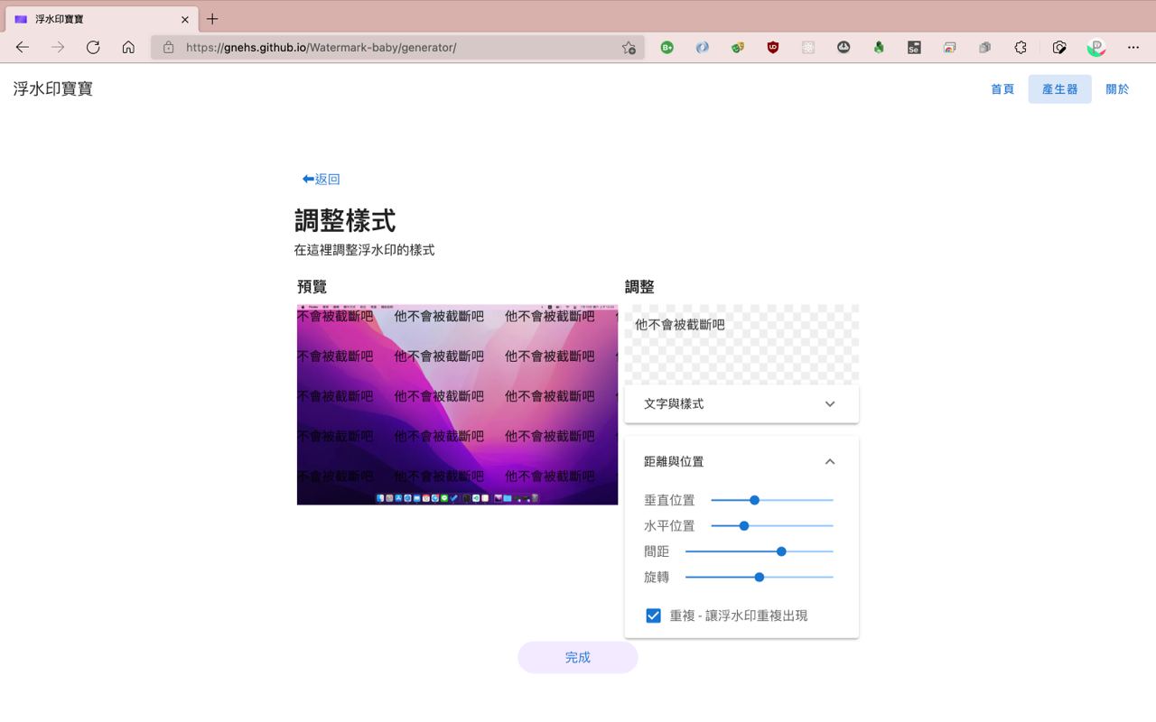Open a new tab with plus icon
1156x722 pixels.
(x=212, y=19)
